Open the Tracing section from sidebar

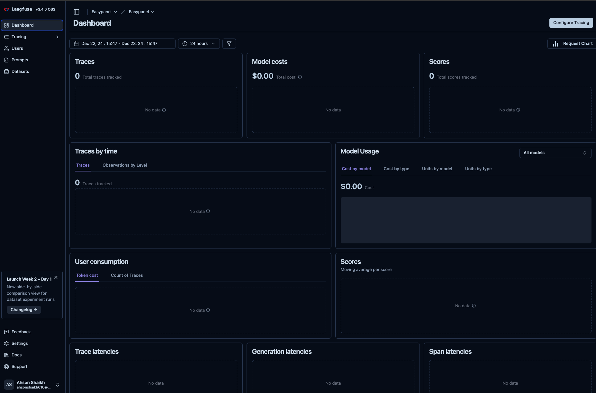[19, 37]
